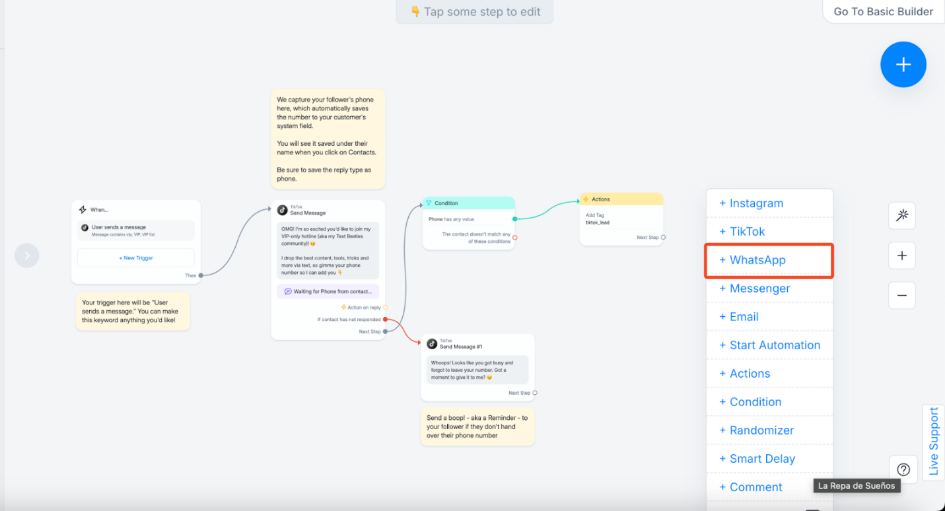The image size is (945, 511).
Task: Select Waiting for Phone from contact field
Action: (x=328, y=291)
